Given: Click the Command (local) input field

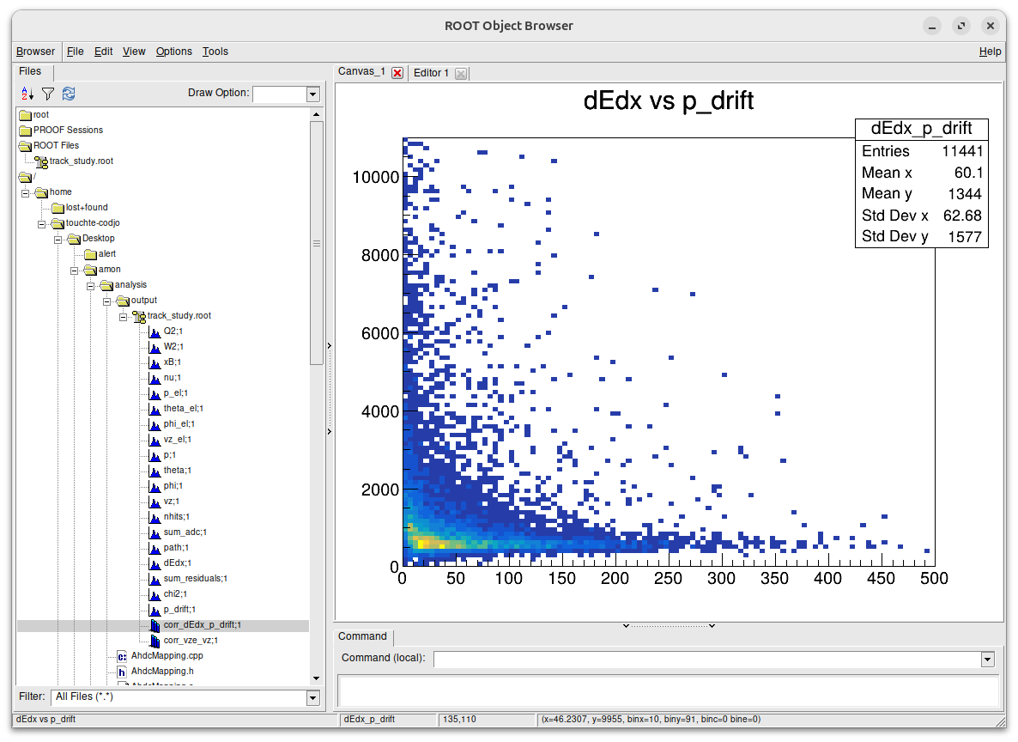Looking at the screenshot, I should tap(707, 660).
